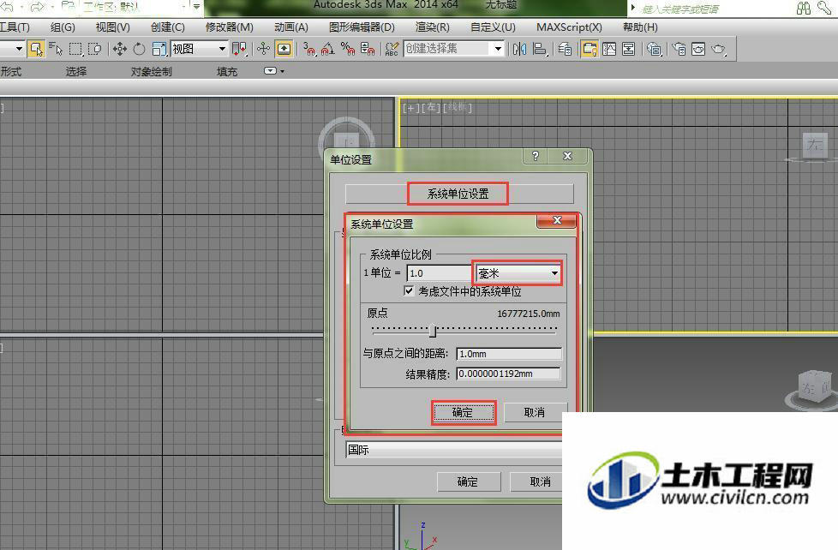
Task: Open the selection filter dropdown arrow
Action: (19, 49)
